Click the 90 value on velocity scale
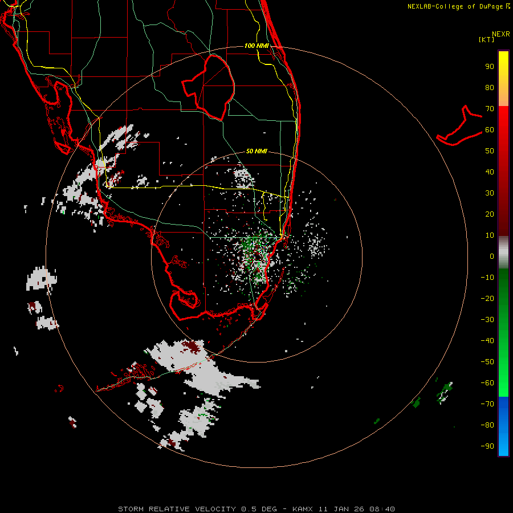This screenshot has width=513, height=513. pos(490,67)
